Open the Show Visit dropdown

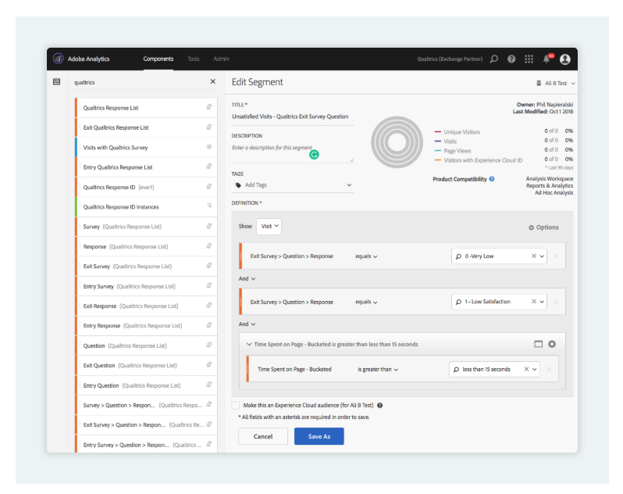[269, 227]
